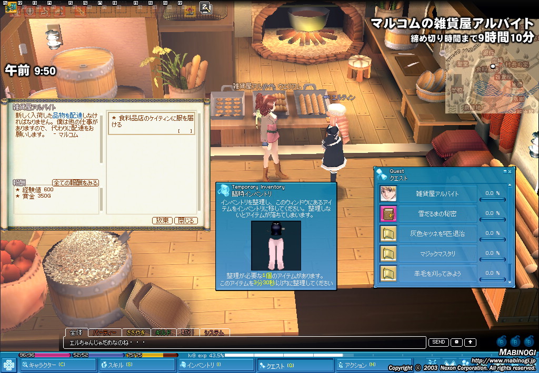Click the 経験値 600 reward line
Image resolution: width=539 pixels, height=373 pixels.
coord(34,190)
